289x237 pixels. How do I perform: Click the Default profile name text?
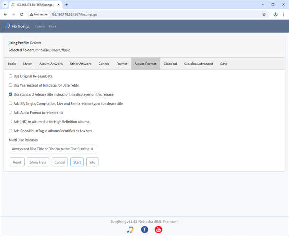pyautogui.click(x=36, y=43)
